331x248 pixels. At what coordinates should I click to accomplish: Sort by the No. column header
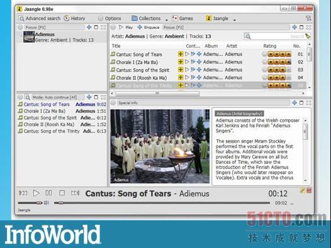pyautogui.click(x=297, y=46)
